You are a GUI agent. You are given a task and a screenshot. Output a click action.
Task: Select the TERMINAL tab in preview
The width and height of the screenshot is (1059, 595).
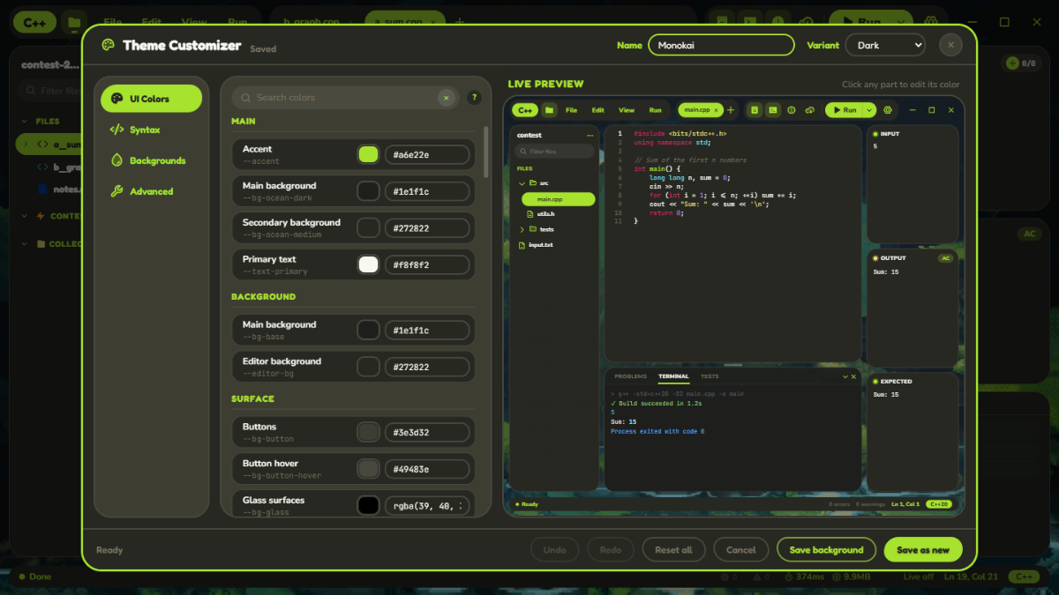tap(673, 376)
